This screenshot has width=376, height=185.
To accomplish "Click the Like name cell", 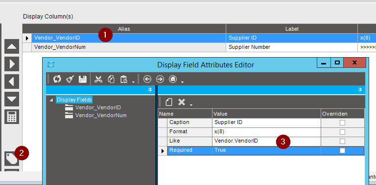I will 189,141.
